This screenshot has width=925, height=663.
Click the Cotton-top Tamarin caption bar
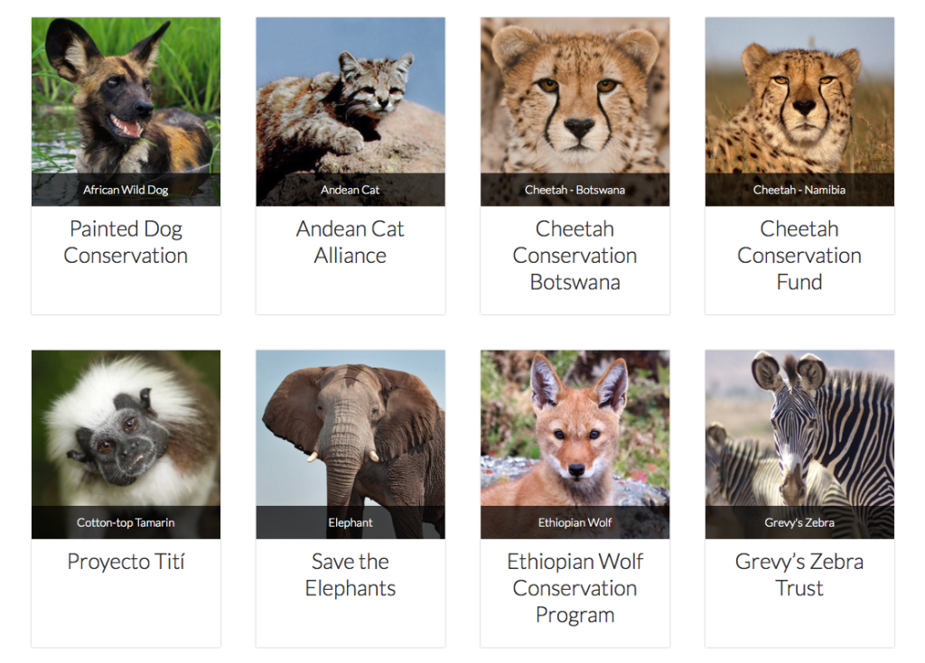coord(126,522)
